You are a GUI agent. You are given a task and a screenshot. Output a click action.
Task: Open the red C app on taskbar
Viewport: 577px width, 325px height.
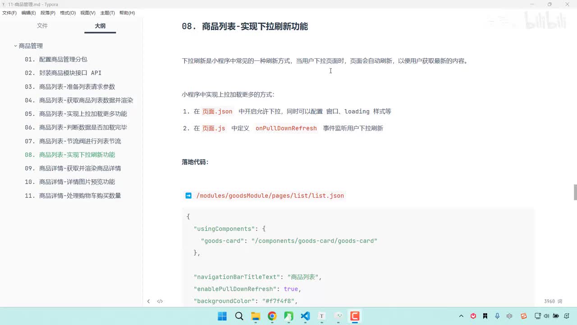(x=355, y=316)
